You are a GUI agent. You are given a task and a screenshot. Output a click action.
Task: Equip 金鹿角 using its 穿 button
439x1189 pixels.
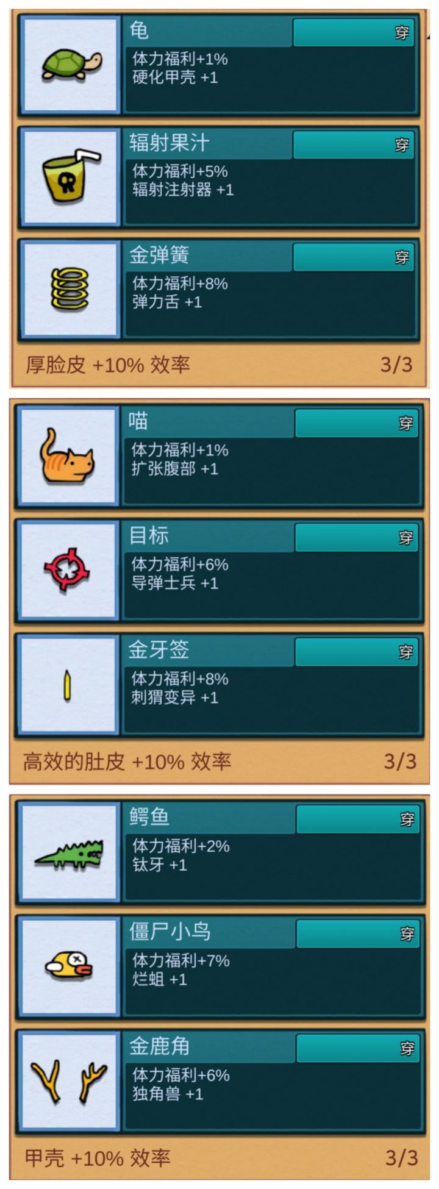(x=358, y=1048)
